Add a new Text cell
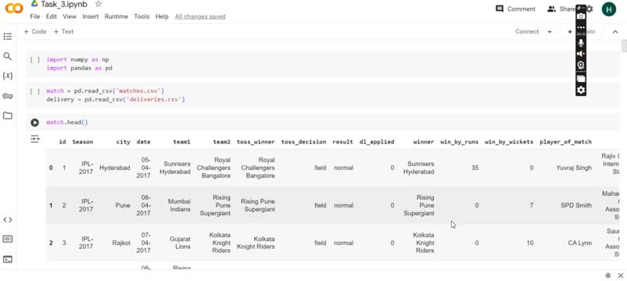Image resolution: width=627 pixels, height=281 pixels. pos(63,31)
